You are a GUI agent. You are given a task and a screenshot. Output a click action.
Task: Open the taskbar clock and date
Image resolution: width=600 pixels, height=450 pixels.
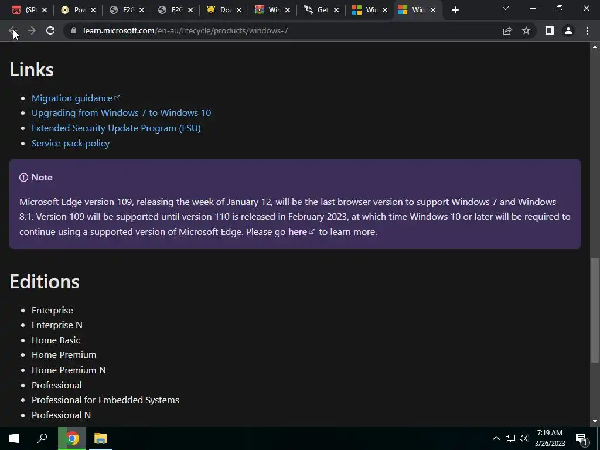click(x=550, y=438)
